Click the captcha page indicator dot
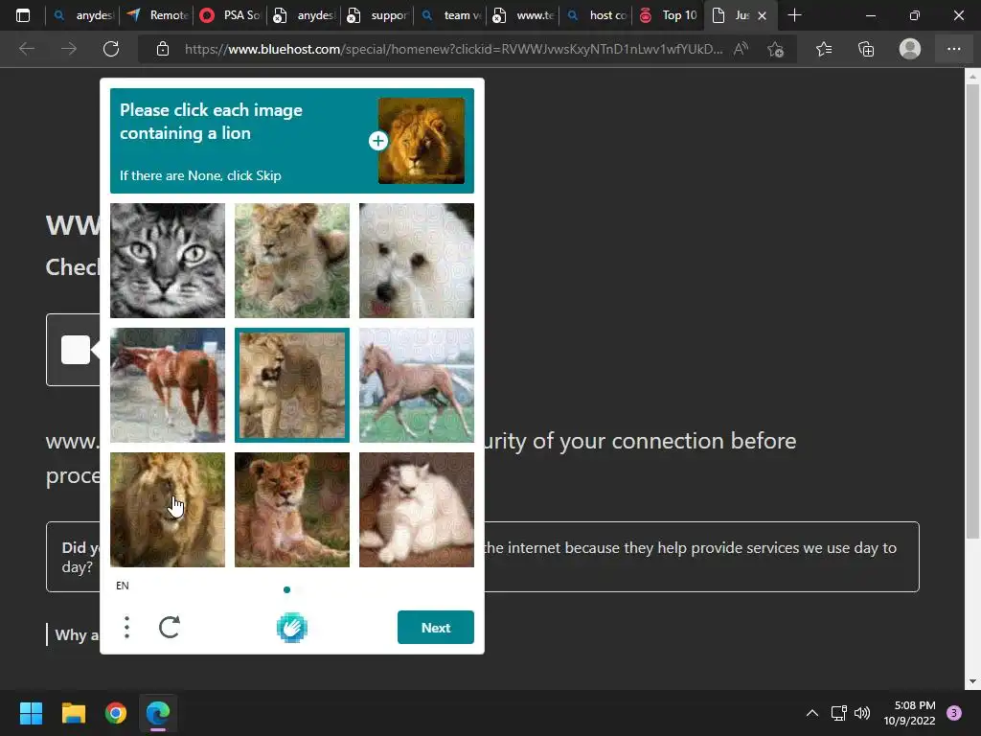This screenshot has height=736, width=981. click(x=286, y=589)
